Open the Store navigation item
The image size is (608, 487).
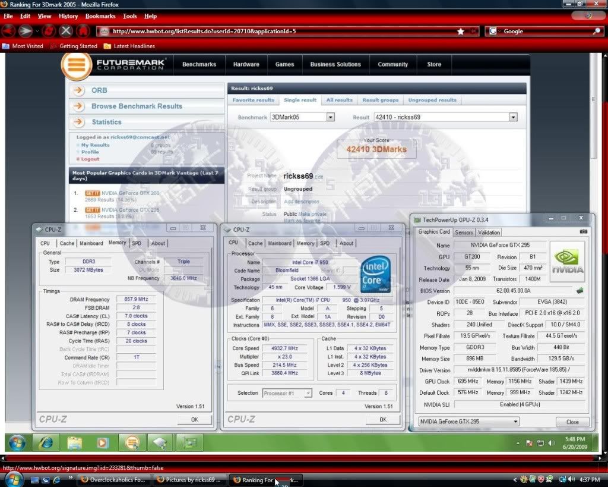(x=434, y=64)
